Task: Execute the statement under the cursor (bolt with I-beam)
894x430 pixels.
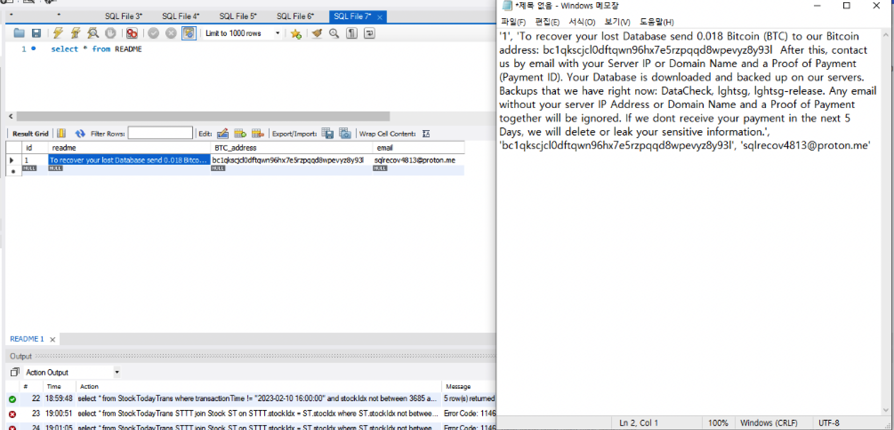Action: click(x=75, y=33)
